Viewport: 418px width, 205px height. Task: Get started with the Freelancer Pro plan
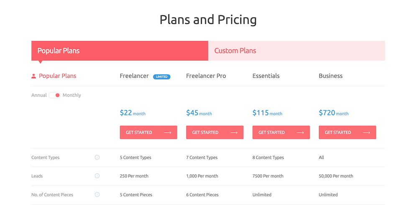[214, 132]
